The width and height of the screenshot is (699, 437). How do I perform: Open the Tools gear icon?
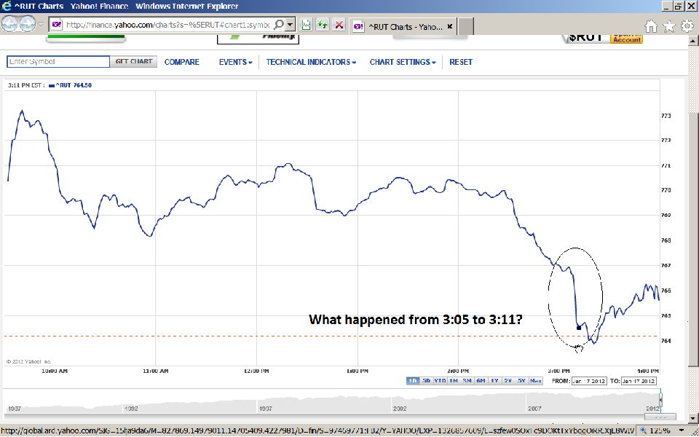(x=687, y=26)
